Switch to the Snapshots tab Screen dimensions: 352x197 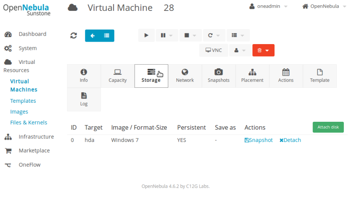click(x=219, y=76)
